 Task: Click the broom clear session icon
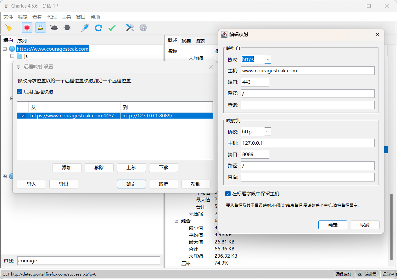coord(9,28)
